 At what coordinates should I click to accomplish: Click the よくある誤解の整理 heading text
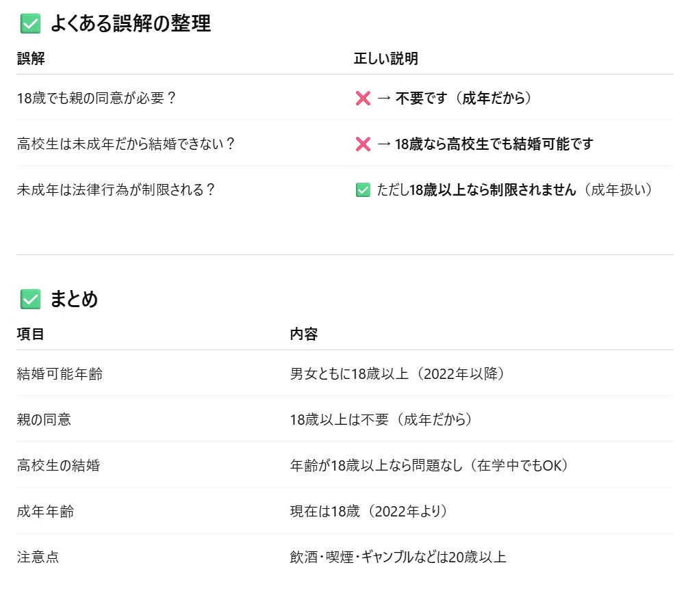[131, 23]
